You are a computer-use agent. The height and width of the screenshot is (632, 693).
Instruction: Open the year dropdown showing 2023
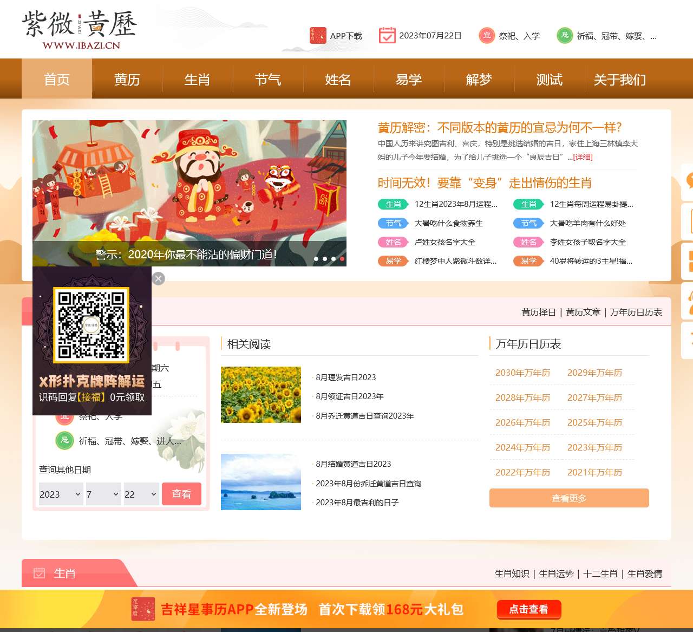click(61, 494)
